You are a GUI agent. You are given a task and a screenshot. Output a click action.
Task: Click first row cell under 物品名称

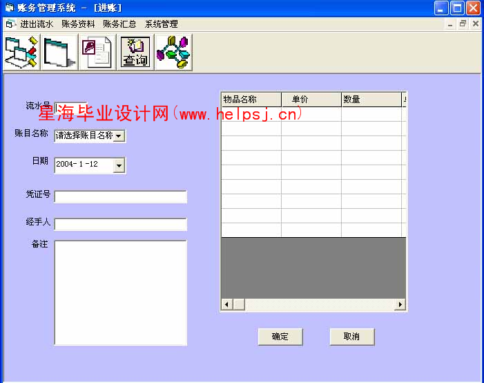pyautogui.click(x=251, y=114)
